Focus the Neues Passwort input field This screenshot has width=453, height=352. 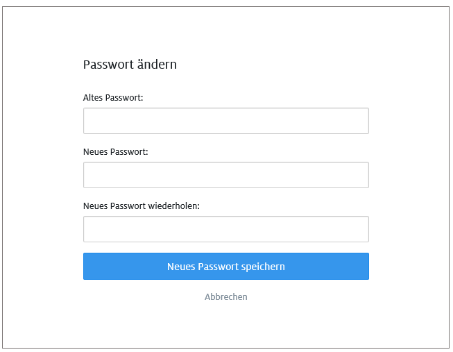click(x=225, y=175)
